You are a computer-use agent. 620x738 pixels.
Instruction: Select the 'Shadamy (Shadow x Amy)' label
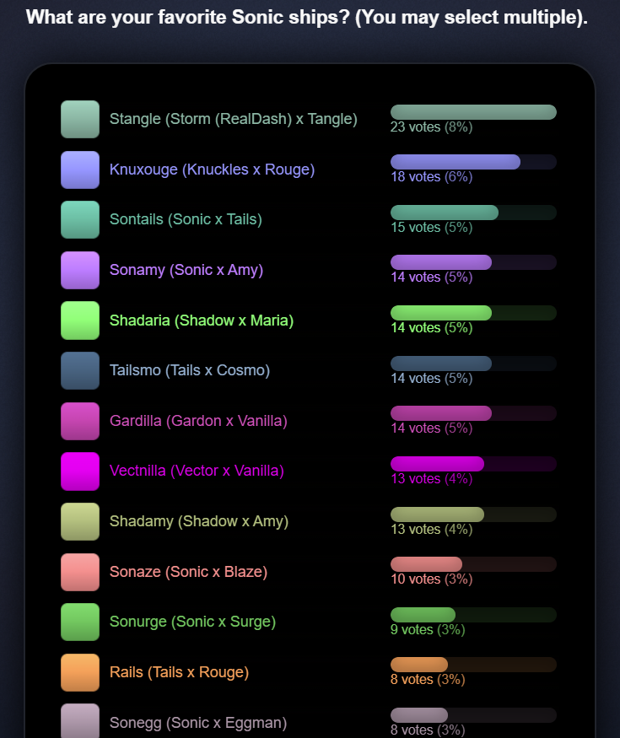click(199, 521)
